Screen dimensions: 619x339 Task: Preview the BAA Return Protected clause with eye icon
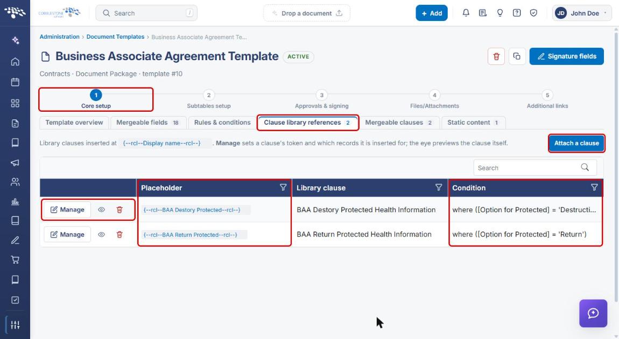point(101,235)
